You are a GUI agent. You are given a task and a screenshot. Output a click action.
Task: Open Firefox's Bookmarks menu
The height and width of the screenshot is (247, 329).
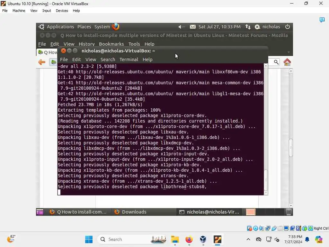111,44
